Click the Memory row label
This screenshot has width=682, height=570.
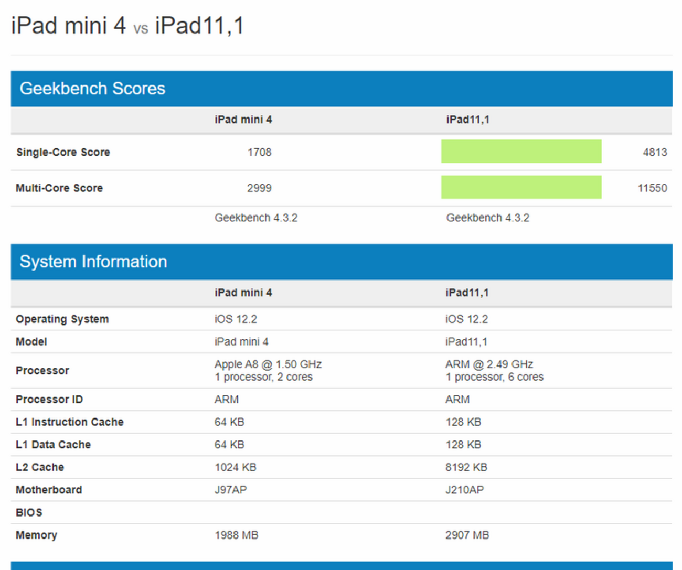coord(36,535)
